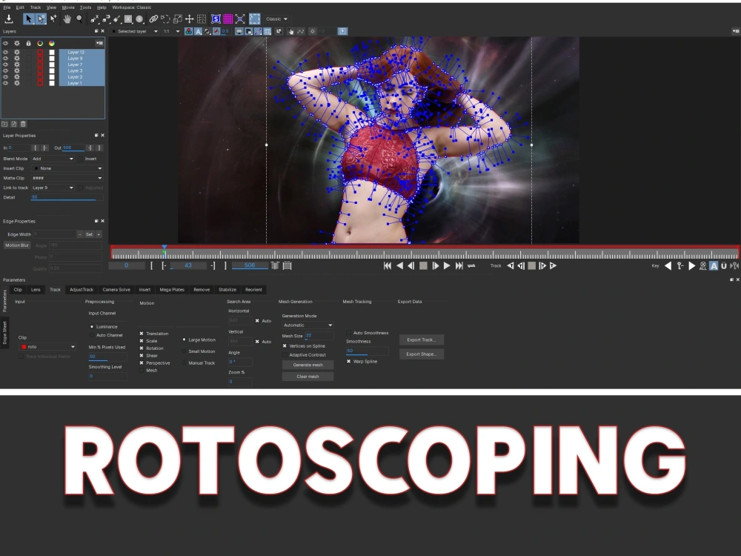Select the Small Motion radio button
The width and height of the screenshot is (741, 556).
184,351
